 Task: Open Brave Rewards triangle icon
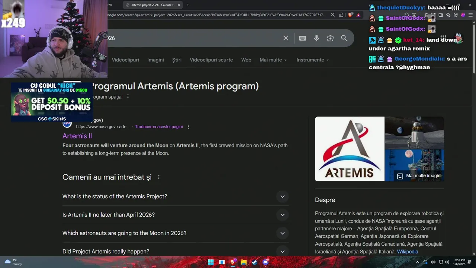358,15
